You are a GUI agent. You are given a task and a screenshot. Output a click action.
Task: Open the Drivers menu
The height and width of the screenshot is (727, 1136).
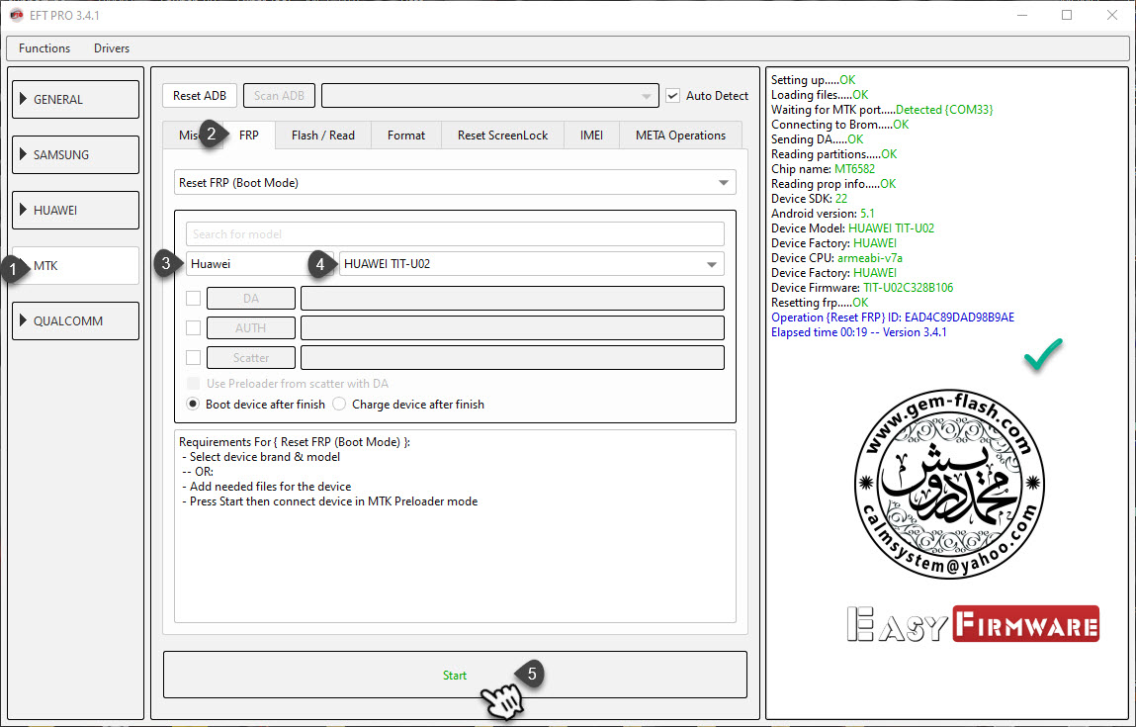112,47
